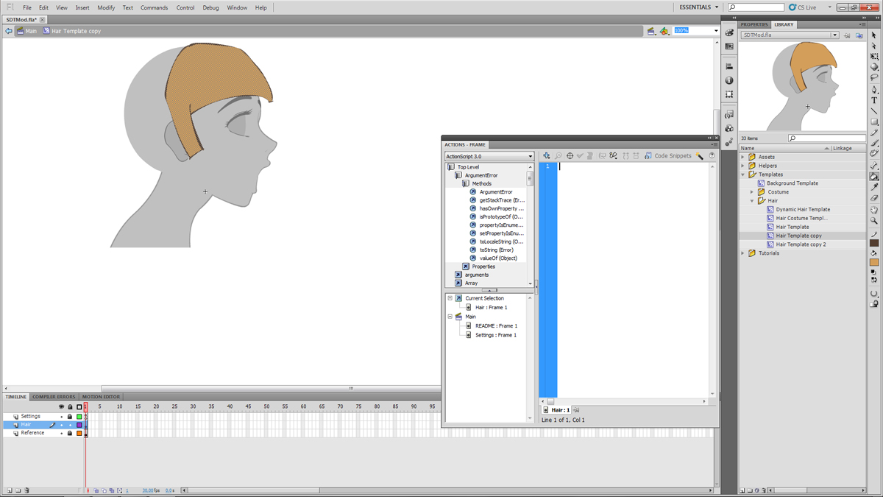Open the Modify menu
883x497 pixels.
106,7
